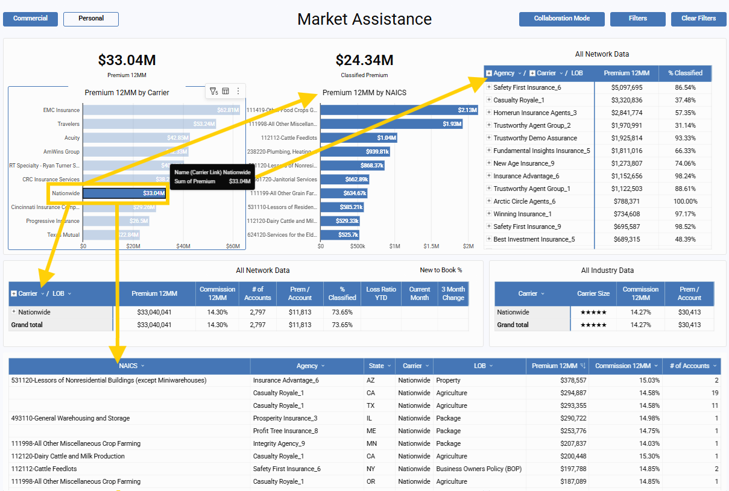729x491 pixels.
Task: Switch to Commercial view
Action: pyautogui.click(x=30, y=19)
